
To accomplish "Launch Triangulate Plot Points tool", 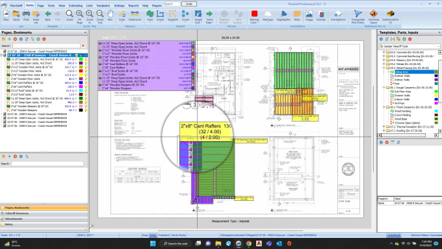I will (357, 17).
